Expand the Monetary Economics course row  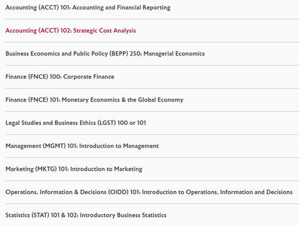(x=152, y=100)
